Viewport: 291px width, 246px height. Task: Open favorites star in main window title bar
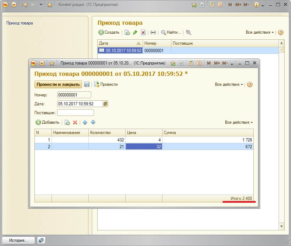(x=50, y=5)
